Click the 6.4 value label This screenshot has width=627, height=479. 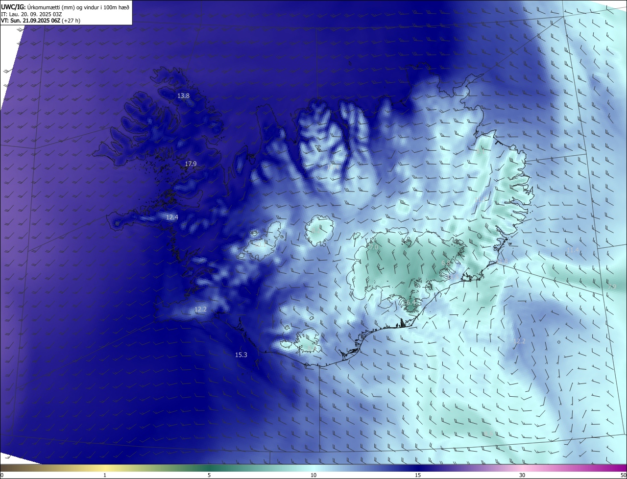pos(410,302)
